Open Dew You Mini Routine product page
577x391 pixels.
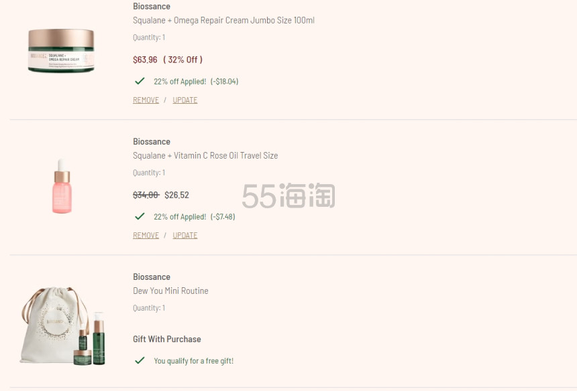pyautogui.click(x=170, y=291)
